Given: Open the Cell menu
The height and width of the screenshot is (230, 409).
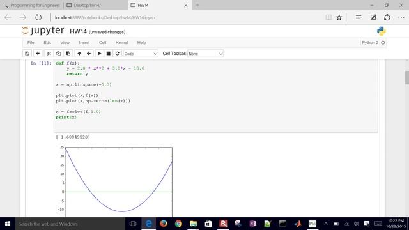Looking at the screenshot, I should pos(102,43).
